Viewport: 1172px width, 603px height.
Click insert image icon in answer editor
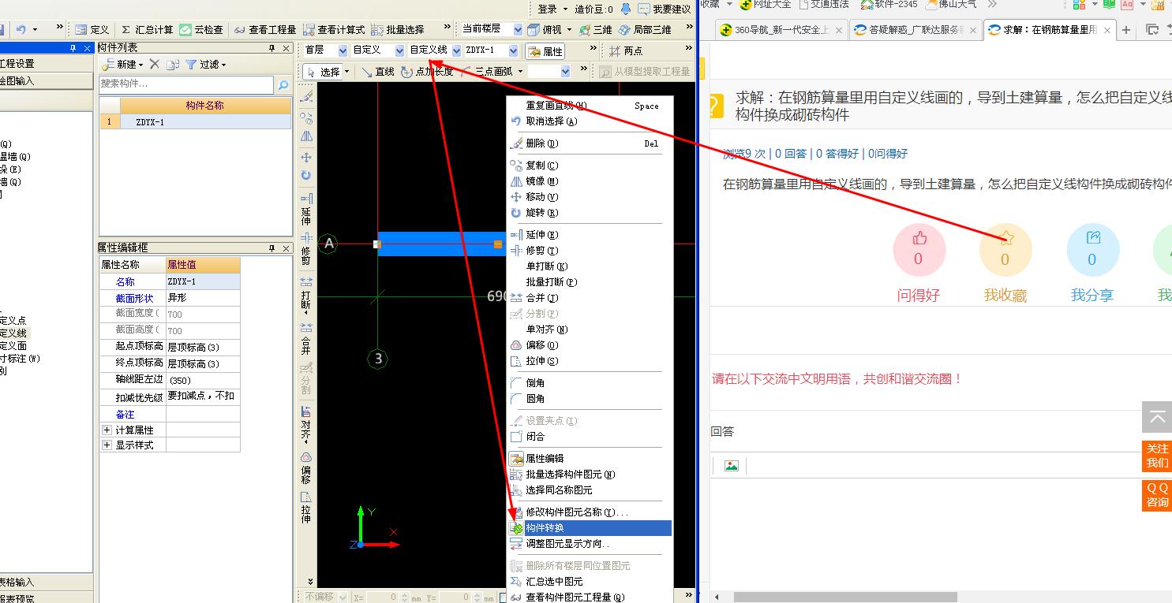click(732, 466)
